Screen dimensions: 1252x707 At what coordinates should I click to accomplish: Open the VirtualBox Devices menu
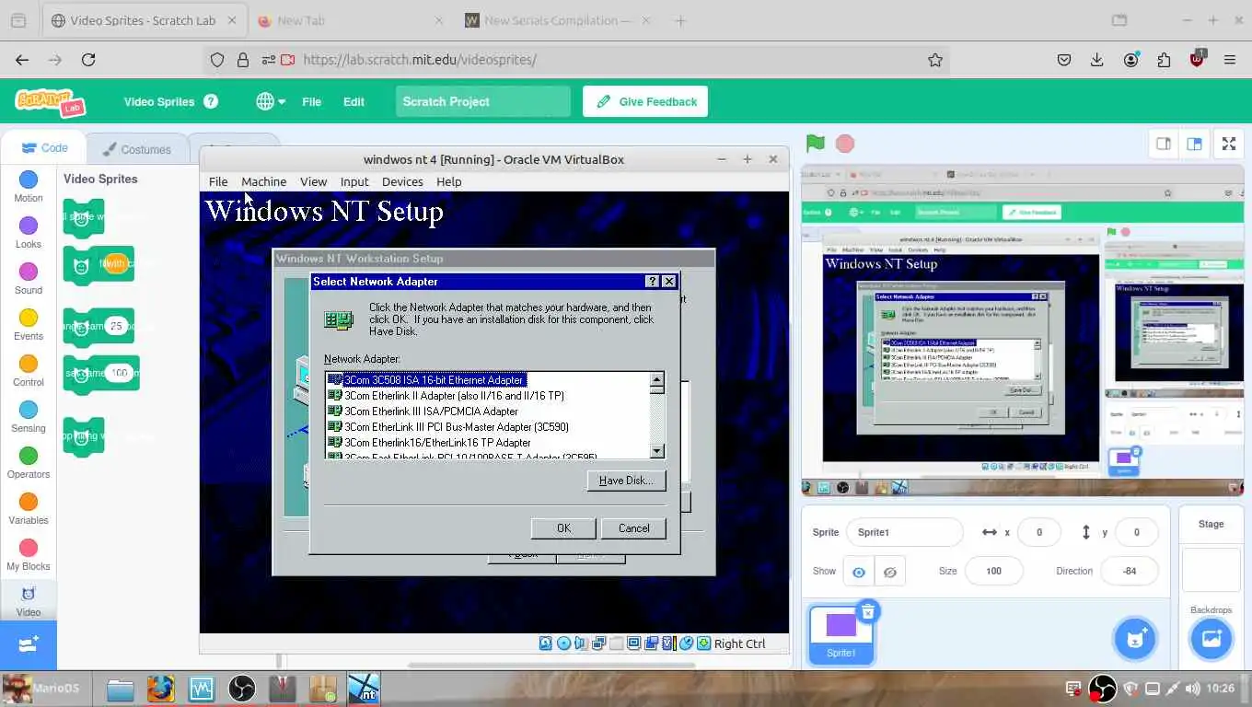coord(402,181)
